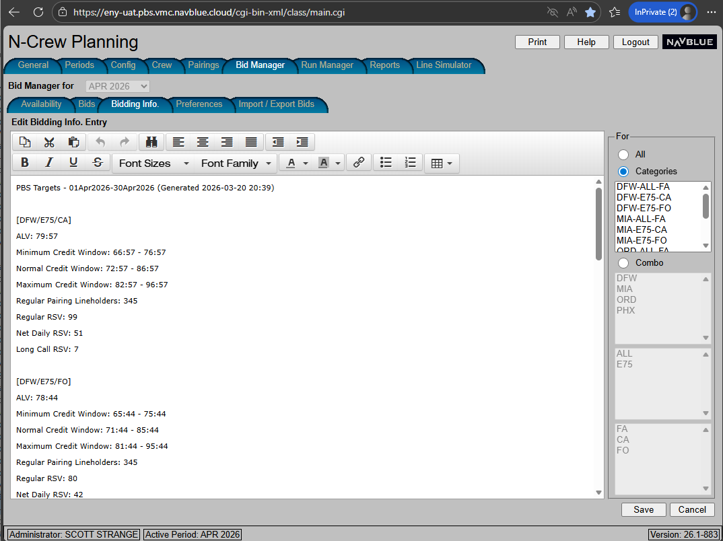Viewport: 723px width, 541px height.
Task: Open browser settings ellipsis menu
Action: coord(712,12)
